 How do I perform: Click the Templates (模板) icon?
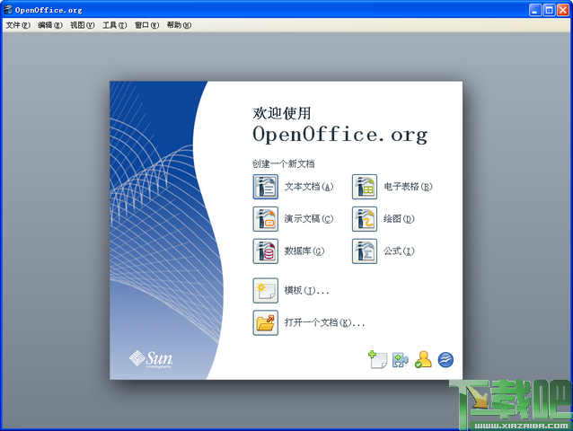pyautogui.click(x=265, y=291)
